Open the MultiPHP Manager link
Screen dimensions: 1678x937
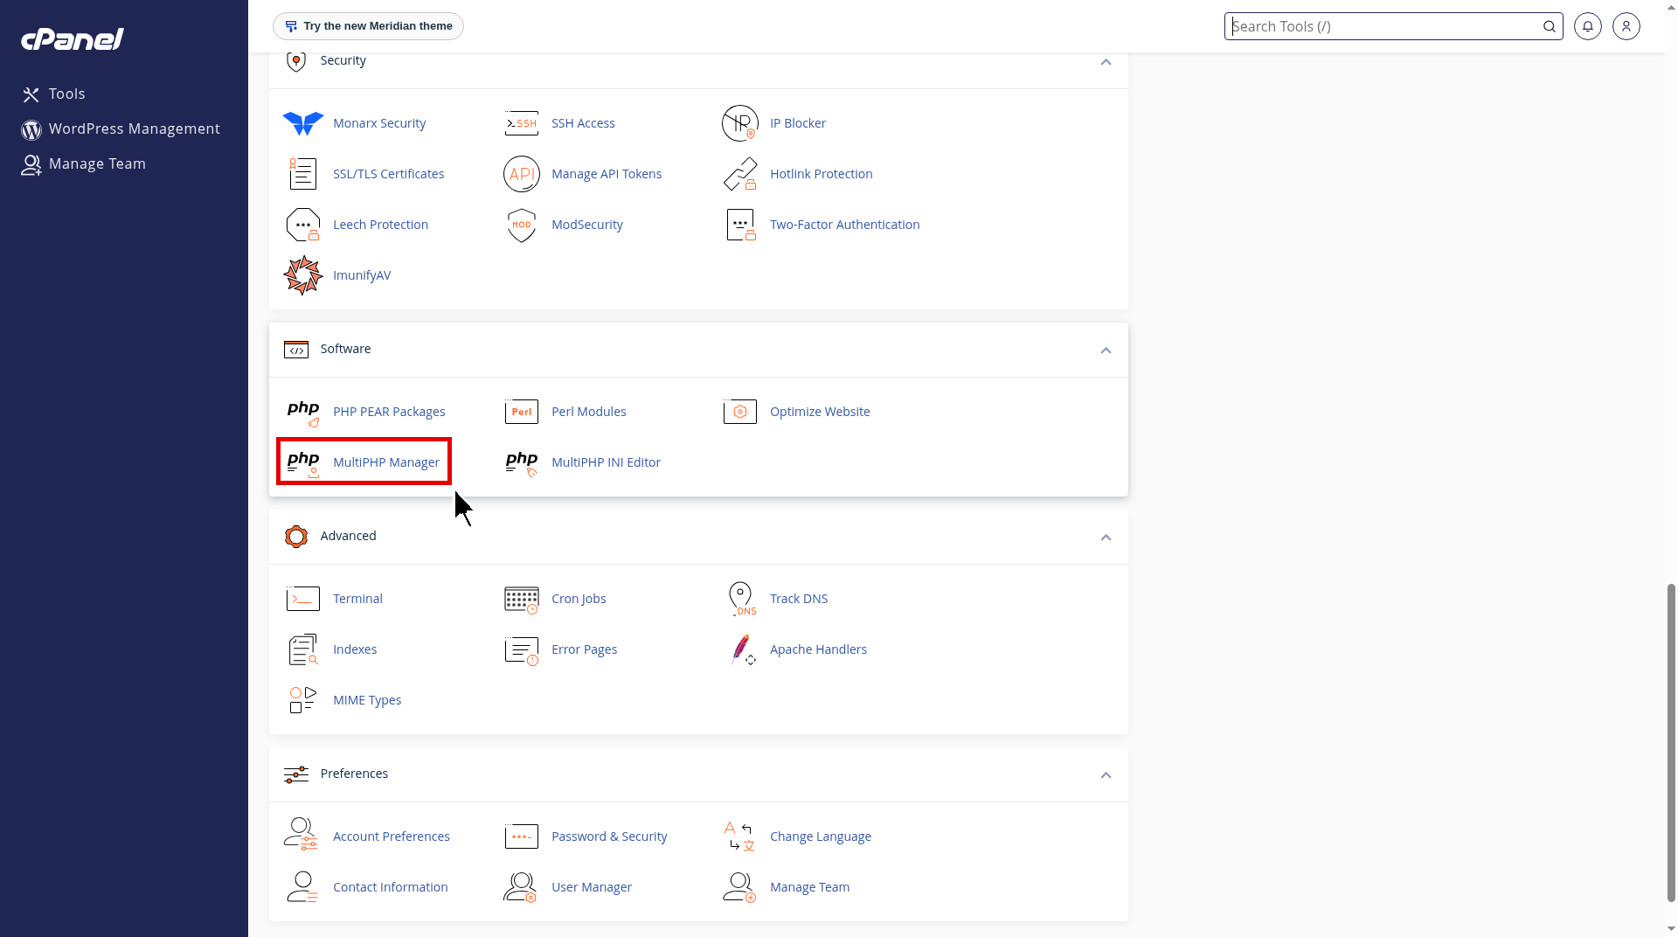point(386,462)
